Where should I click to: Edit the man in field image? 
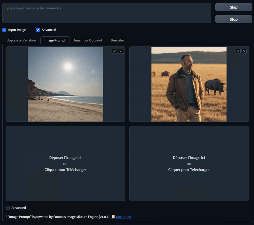coord(238,51)
